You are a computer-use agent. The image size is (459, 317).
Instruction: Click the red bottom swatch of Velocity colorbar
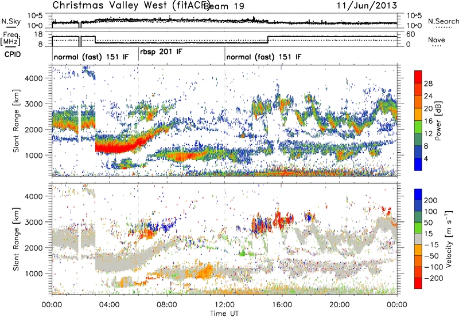tap(418, 283)
